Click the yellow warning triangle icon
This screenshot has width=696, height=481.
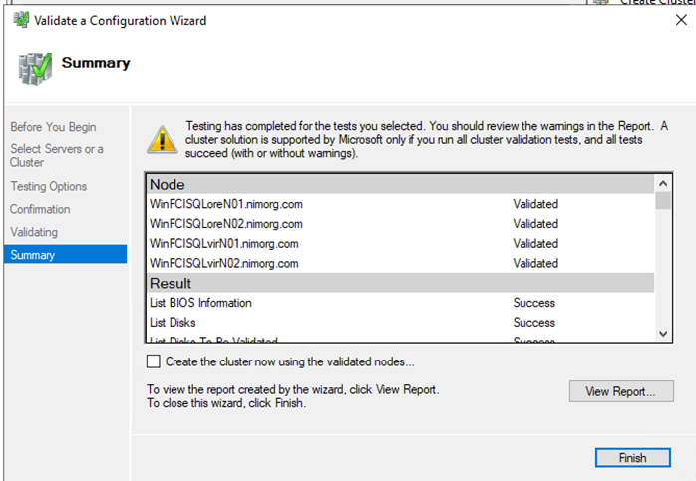click(x=160, y=139)
